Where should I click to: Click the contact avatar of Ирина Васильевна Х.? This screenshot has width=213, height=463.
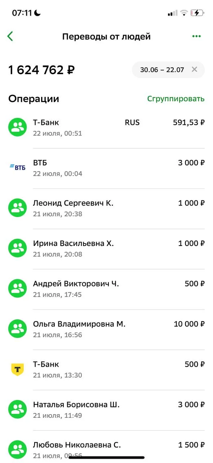pyautogui.click(x=17, y=247)
